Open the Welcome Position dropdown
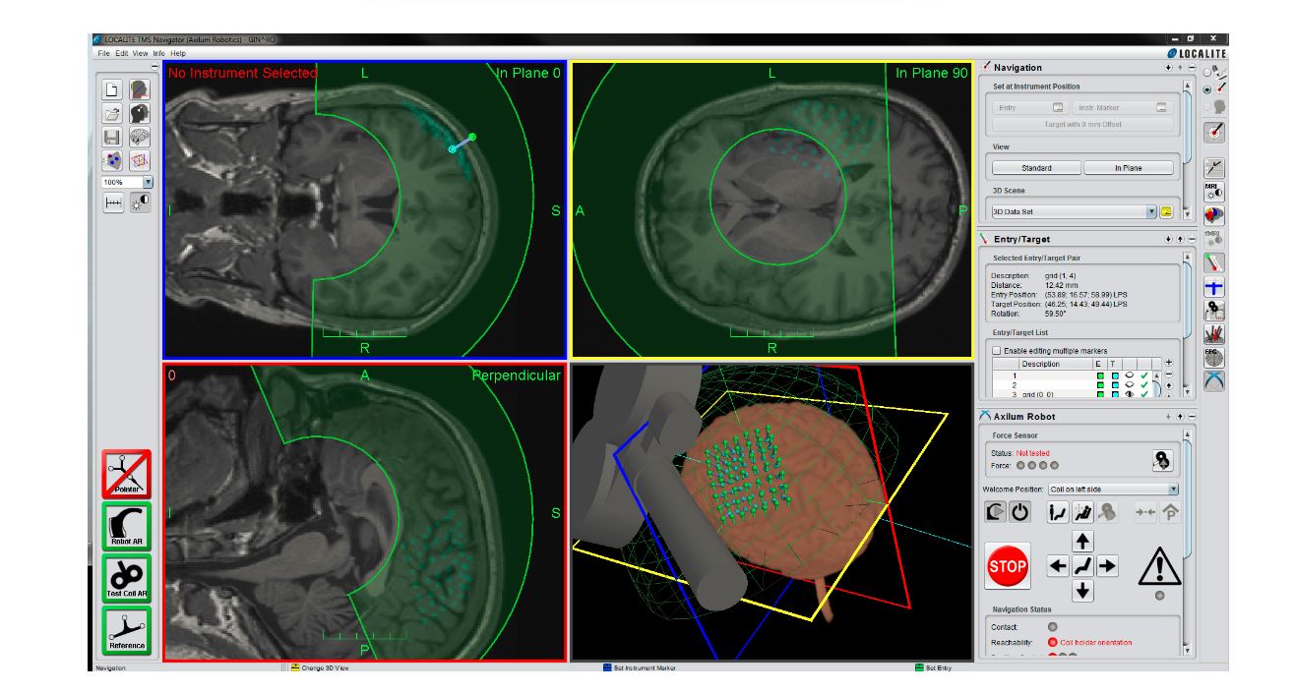This screenshot has width=1295, height=693. [x=1173, y=489]
